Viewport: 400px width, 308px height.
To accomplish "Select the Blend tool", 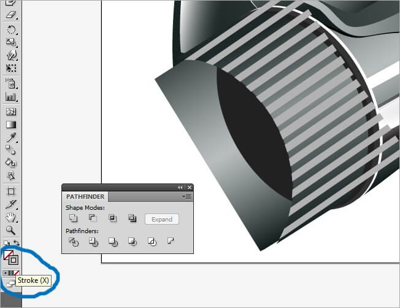I will (x=11, y=150).
